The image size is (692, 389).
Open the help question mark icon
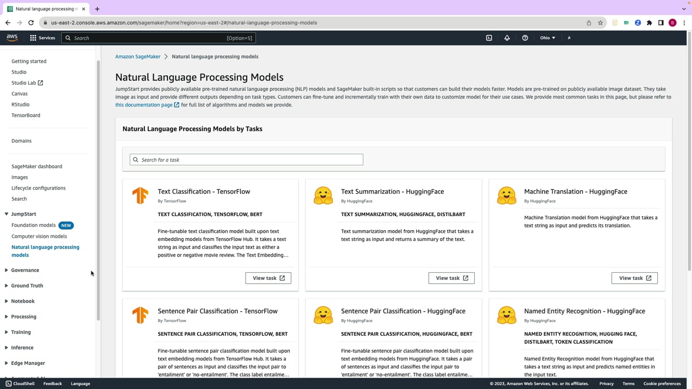525,38
